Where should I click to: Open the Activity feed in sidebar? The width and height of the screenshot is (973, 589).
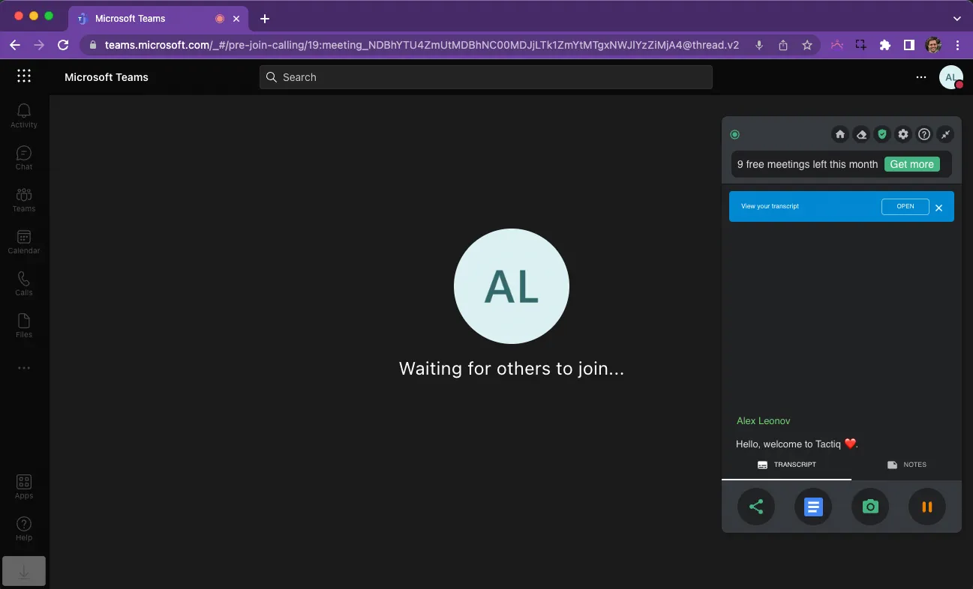coord(24,115)
